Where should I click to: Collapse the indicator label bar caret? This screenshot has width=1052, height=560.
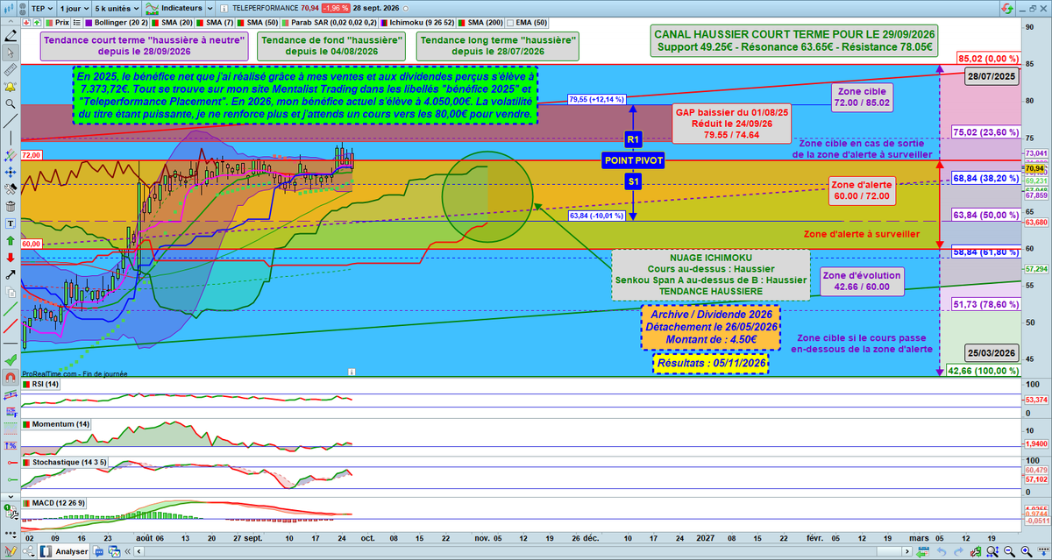(x=11, y=22)
